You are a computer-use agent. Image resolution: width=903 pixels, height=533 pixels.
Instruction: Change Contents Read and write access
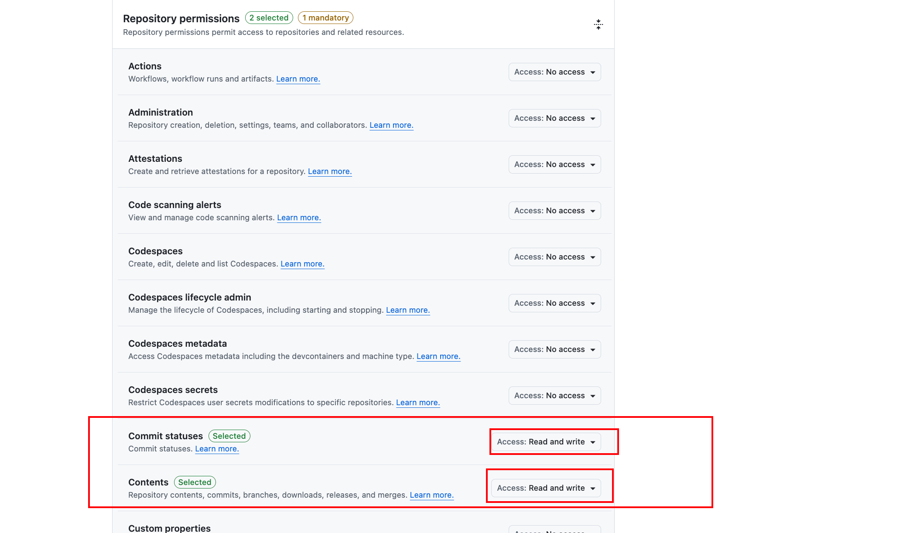click(x=546, y=488)
